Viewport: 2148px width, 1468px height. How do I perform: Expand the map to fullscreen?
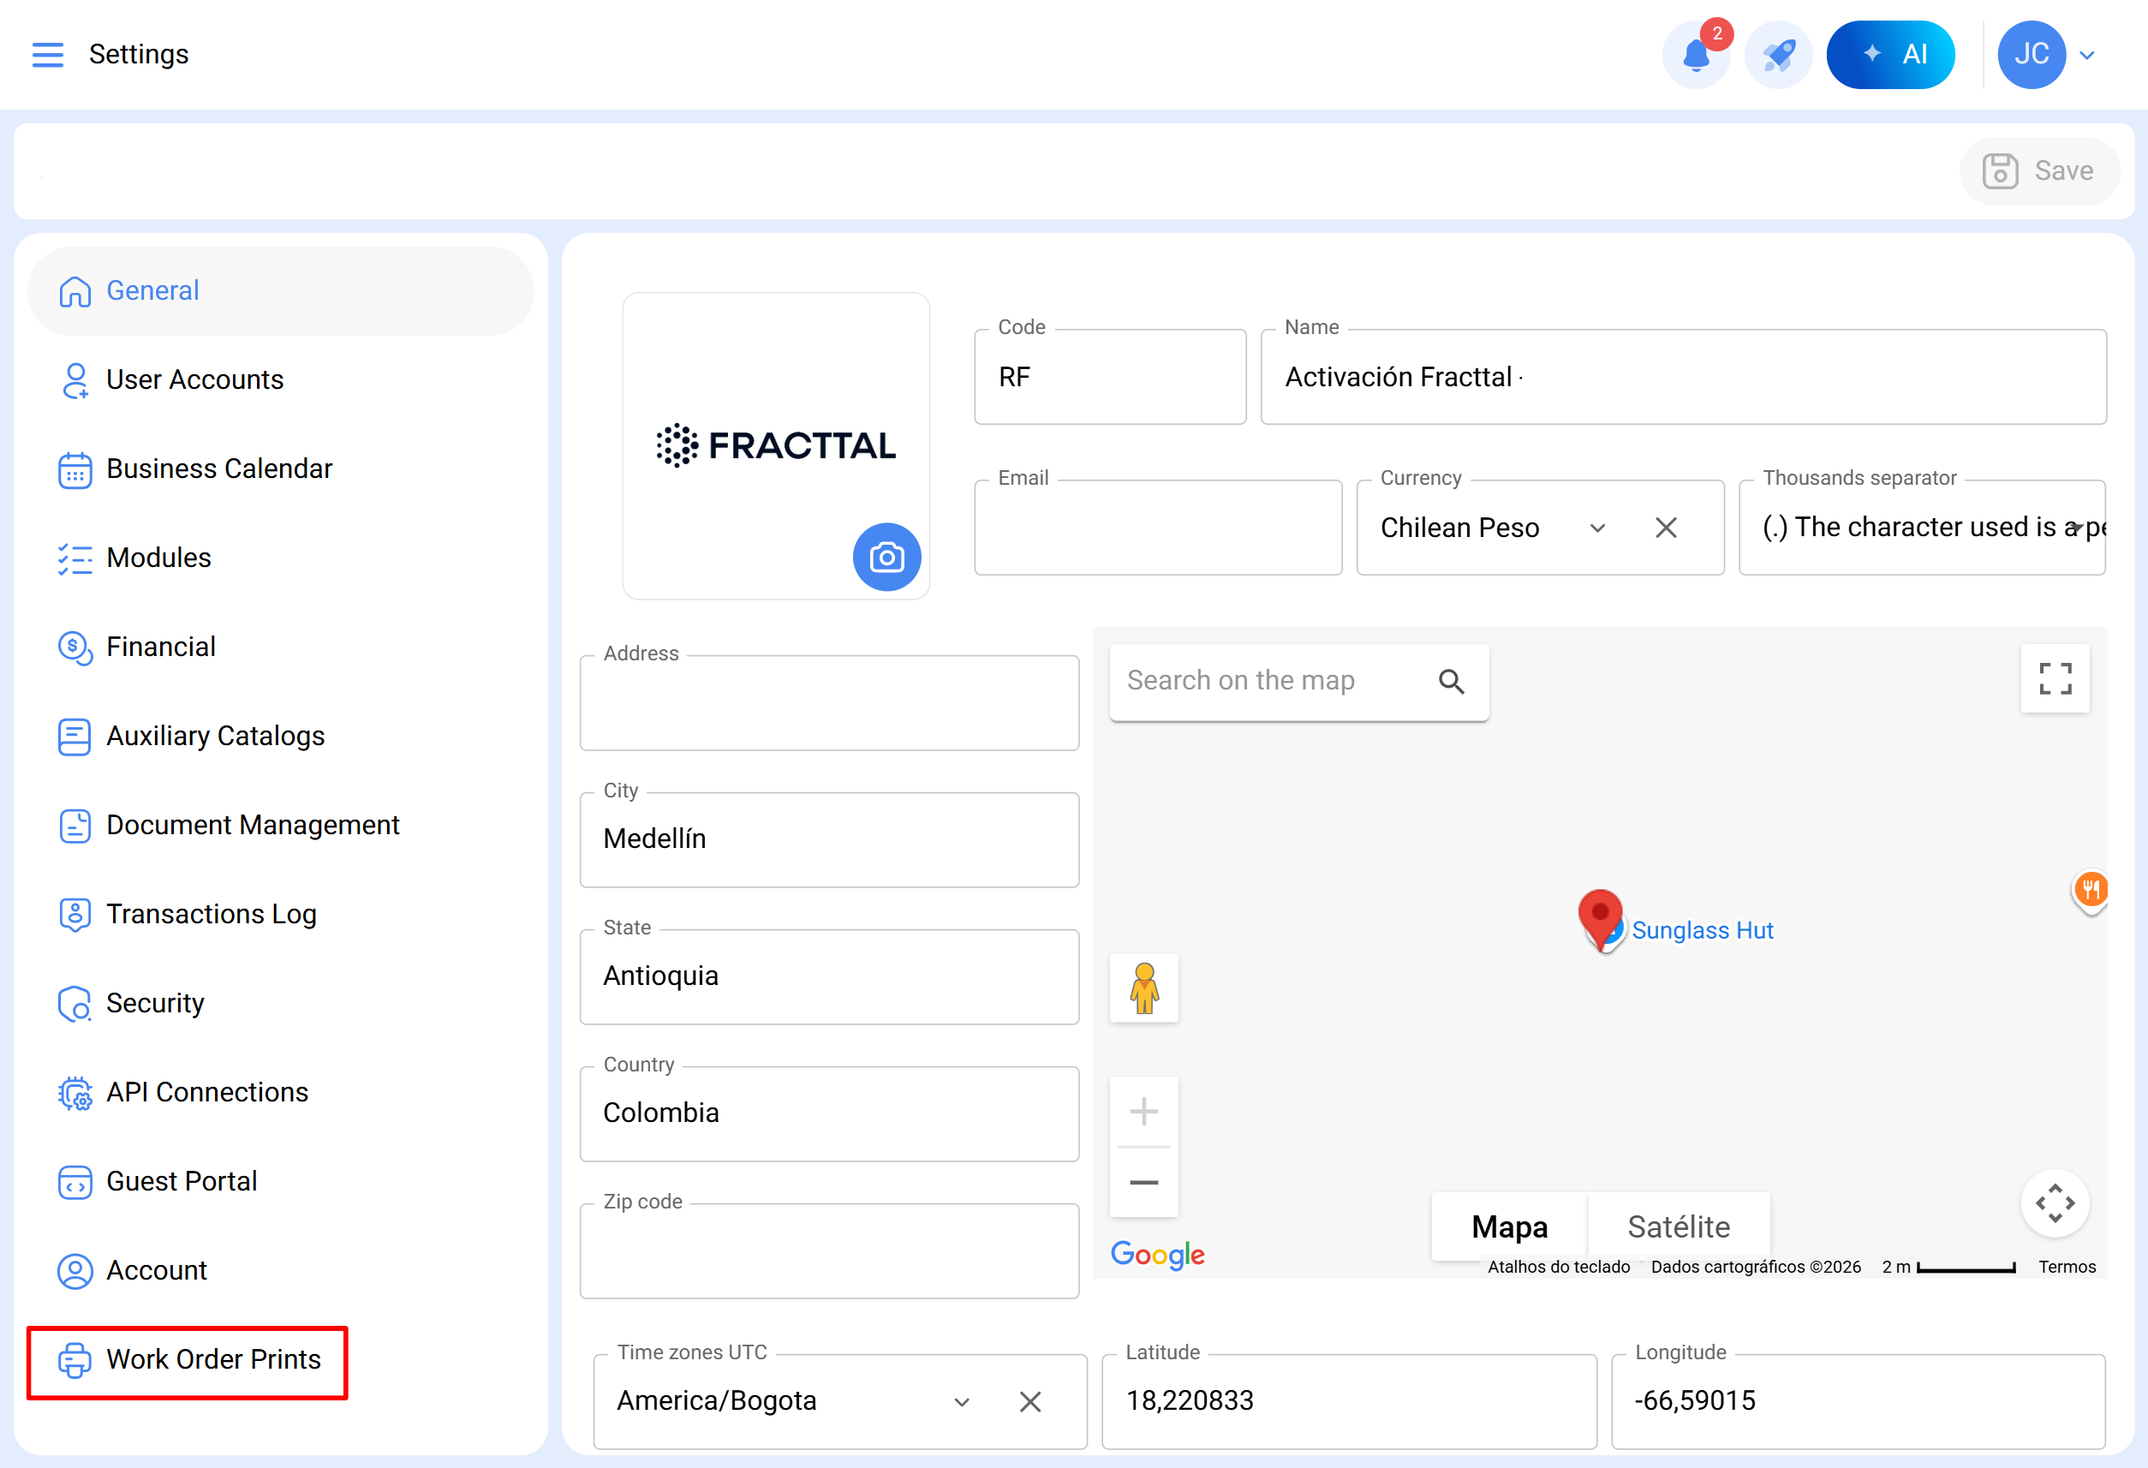click(x=2055, y=678)
